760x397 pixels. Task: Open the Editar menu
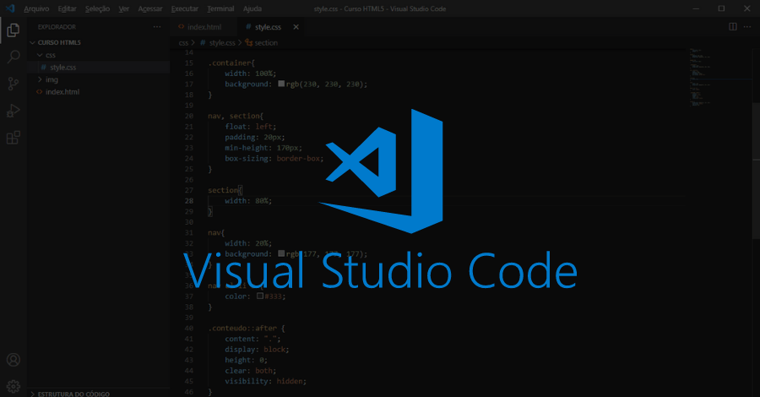tap(67, 8)
